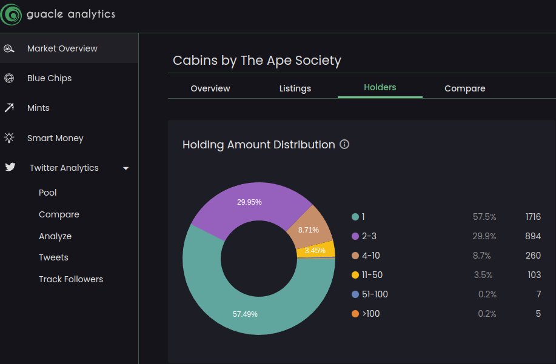Select Twitter Analytics menu item
Screen dimensions: 556x364
[x=64, y=168]
